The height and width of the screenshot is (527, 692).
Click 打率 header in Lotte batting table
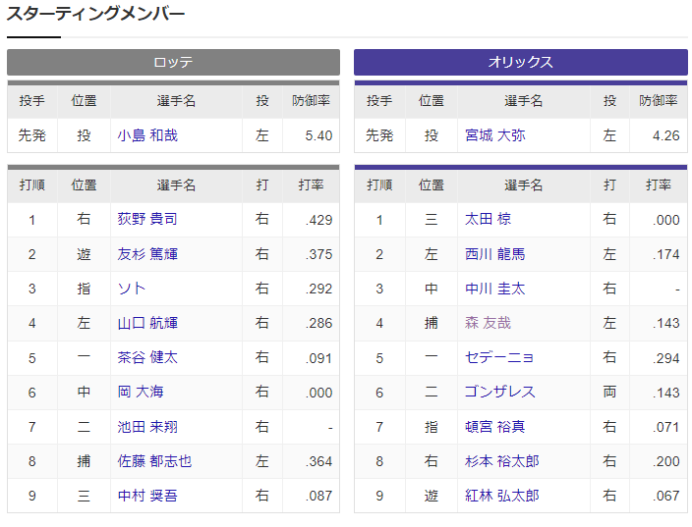click(311, 185)
